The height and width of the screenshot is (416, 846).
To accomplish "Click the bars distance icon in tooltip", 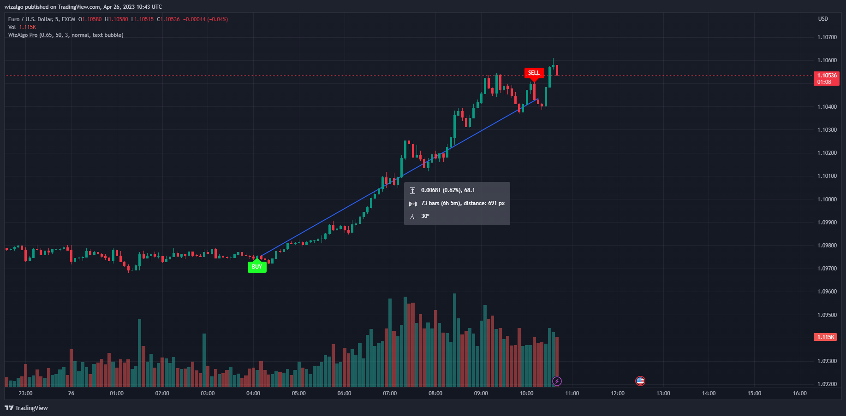I will [412, 204].
